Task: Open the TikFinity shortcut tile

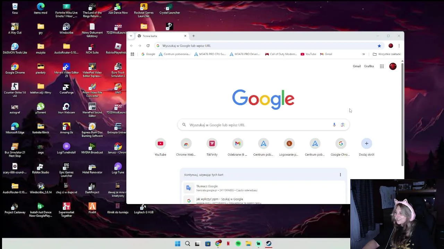Action: [212, 148]
